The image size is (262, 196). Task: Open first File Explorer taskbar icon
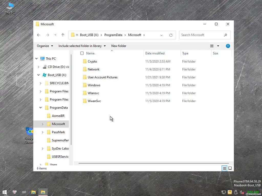34,192
